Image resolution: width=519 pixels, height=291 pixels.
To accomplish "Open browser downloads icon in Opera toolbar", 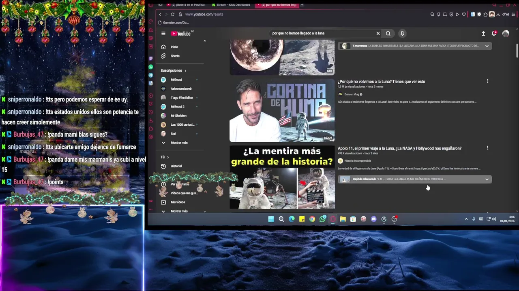I will [498, 15].
